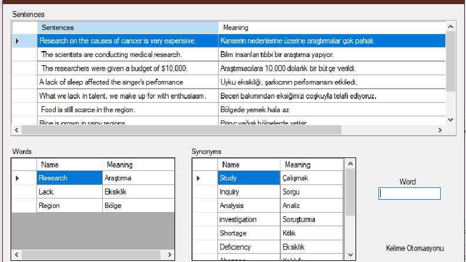The width and height of the screenshot is (466, 262).
Task: Click meaning 'Uyku eksikliği, şarkıcının performansını etkiledi.'
Action: [332, 82]
